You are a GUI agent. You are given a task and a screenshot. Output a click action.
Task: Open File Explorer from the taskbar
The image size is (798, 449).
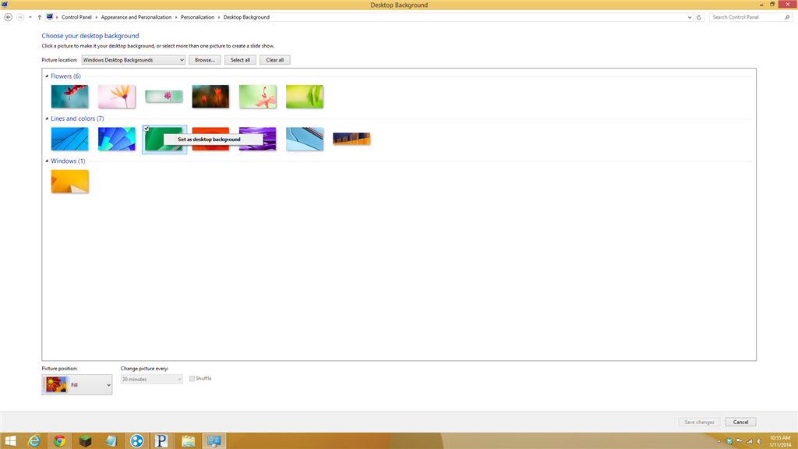tap(187, 440)
